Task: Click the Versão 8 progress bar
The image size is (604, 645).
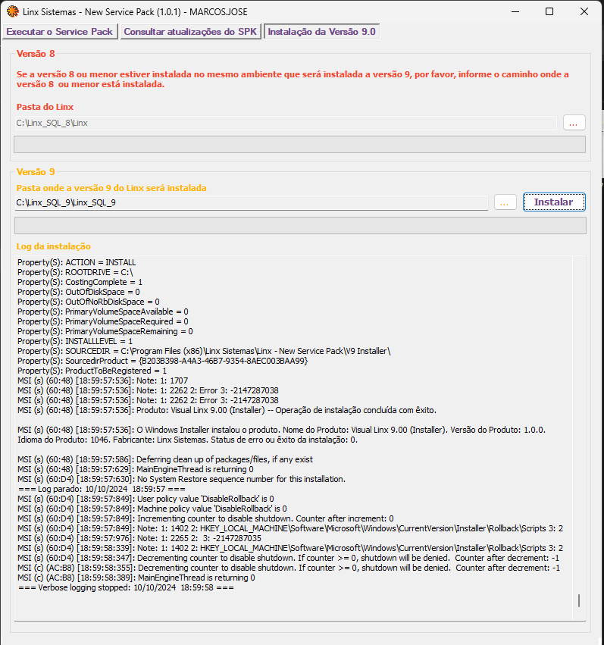Action: [300, 144]
